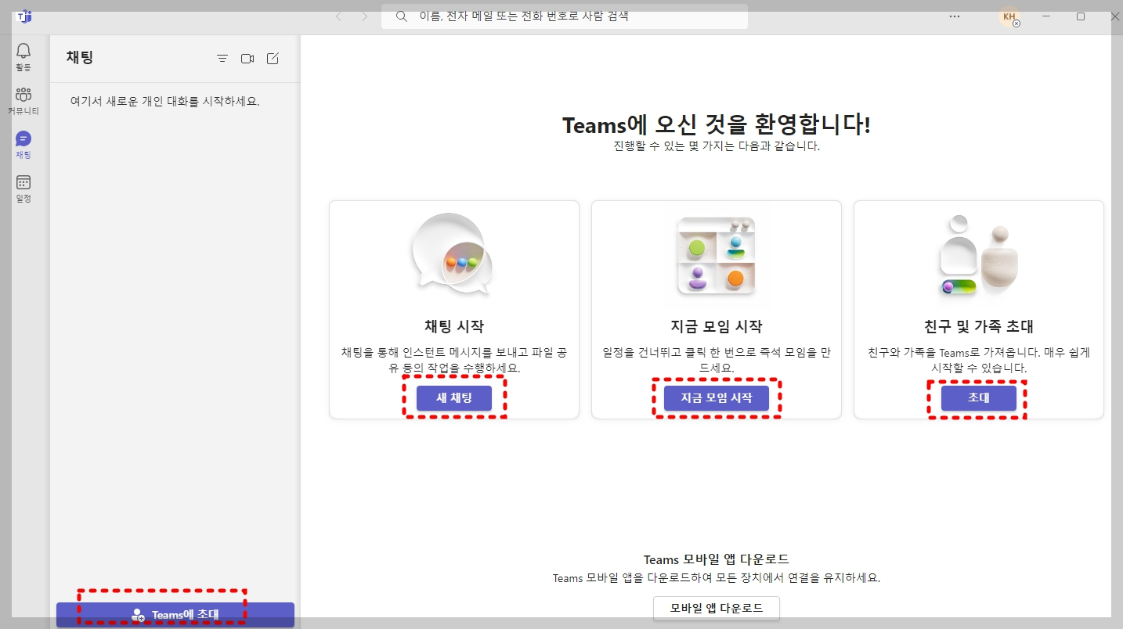
Task: Click the search people input field
Action: click(565, 16)
